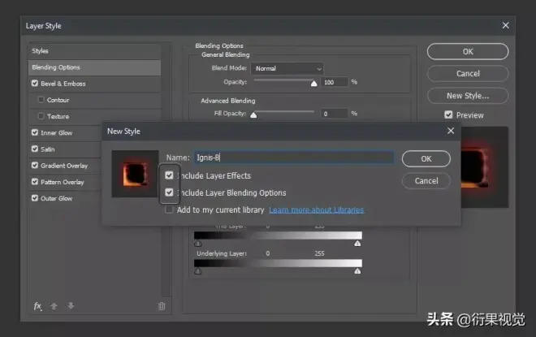Viewport: 536px width, 337px height.
Task: Open Learn more about Libraries link
Action: click(317, 210)
